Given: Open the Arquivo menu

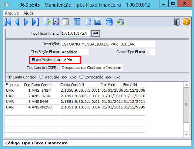Looking at the screenshot, I should (x=12, y=13).
